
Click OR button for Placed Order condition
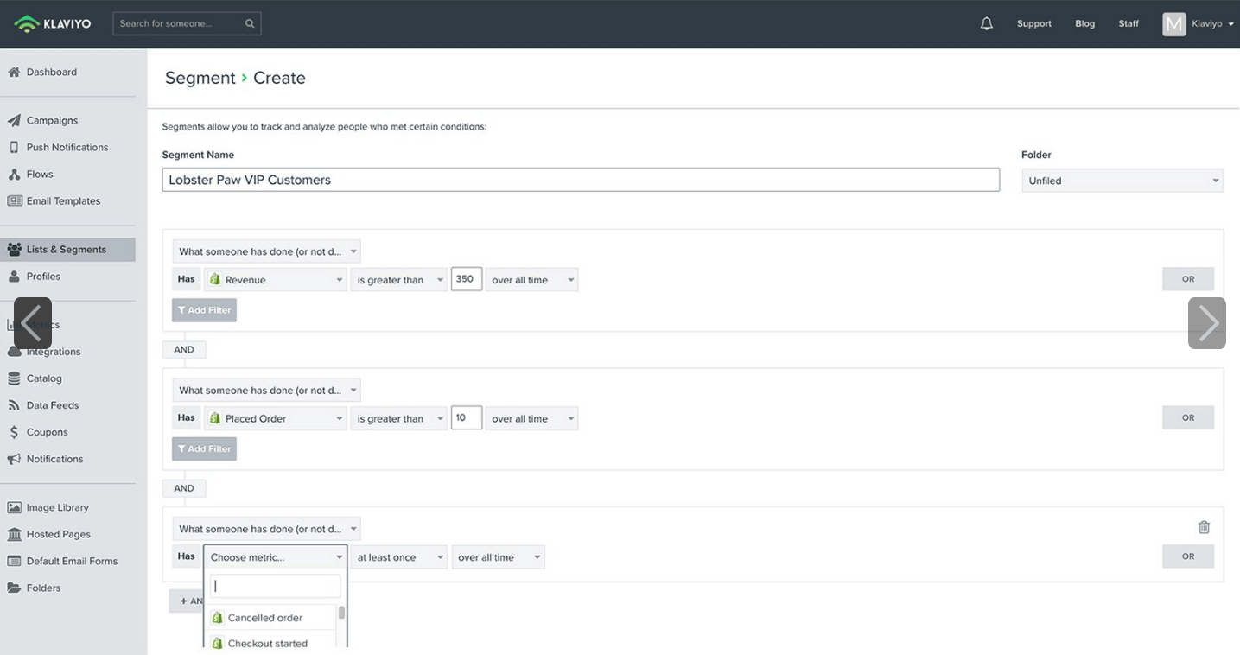[x=1187, y=417]
